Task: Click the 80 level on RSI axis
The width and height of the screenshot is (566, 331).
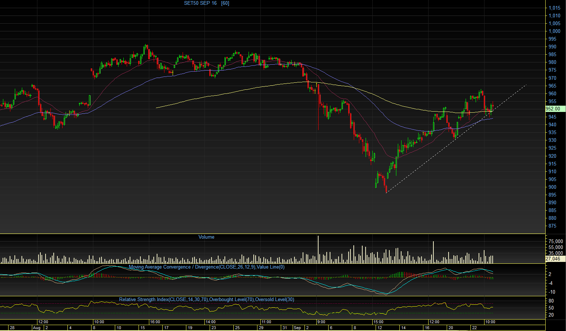Action: (x=551, y=301)
